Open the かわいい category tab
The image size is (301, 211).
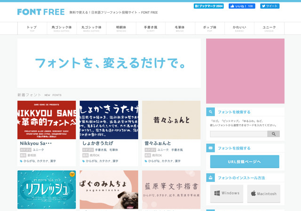pos(239,28)
